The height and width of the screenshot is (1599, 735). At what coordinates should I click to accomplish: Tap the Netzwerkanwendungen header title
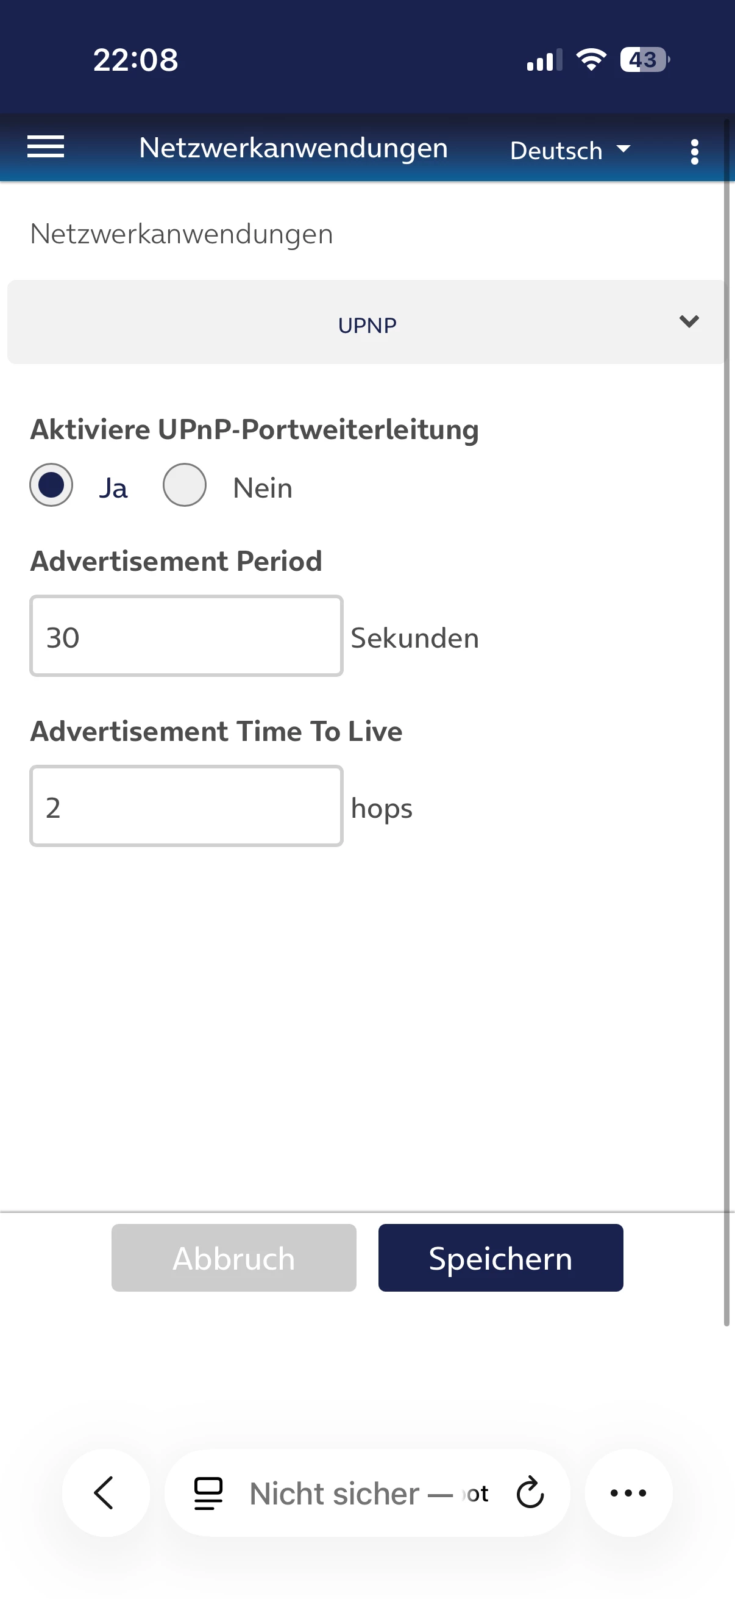click(x=293, y=148)
